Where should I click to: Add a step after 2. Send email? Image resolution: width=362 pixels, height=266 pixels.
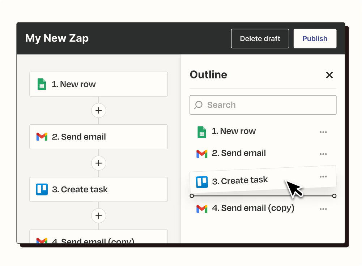(x=98, y=163)
